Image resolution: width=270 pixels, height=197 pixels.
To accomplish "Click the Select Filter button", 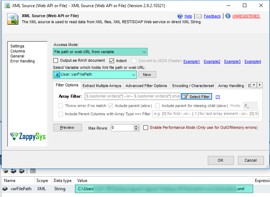I will (196, 97).
